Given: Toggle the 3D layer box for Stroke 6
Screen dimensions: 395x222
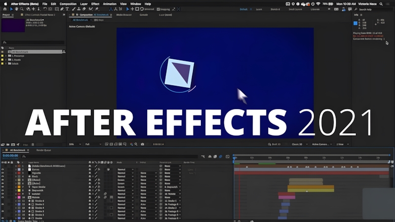Looking at the screenshot, I should click(112, 201).
